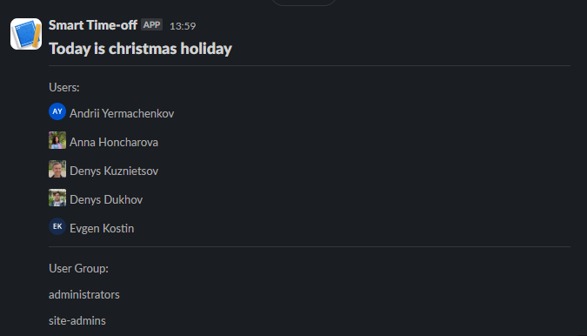Open Anna Honcharova's name
Screen dimensions: 587x336
coord(114,142)
